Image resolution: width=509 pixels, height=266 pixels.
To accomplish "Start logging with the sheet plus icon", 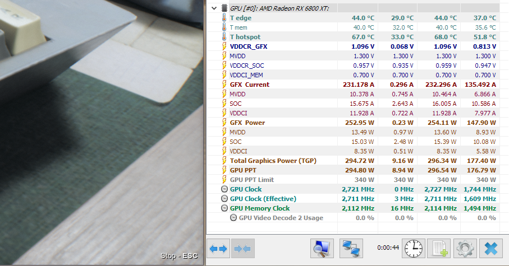I will tap(439, 249).
